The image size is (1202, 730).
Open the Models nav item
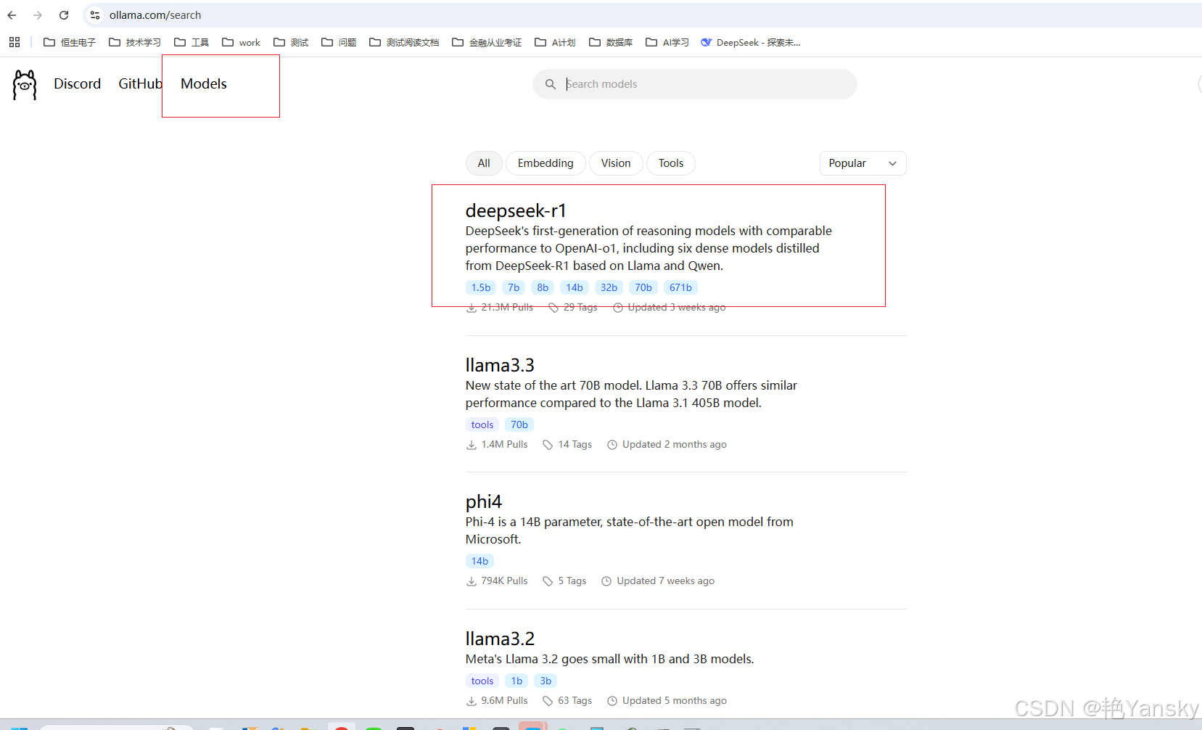204,84
